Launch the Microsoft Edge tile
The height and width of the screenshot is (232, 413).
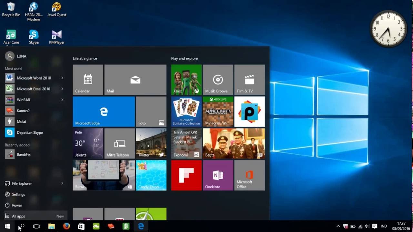(x=104, y=111)
